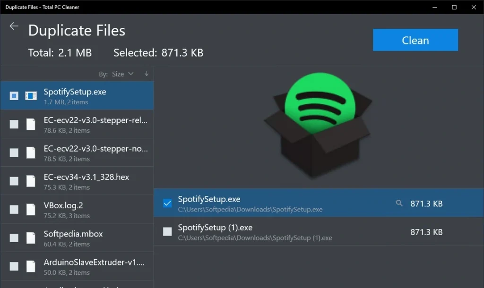Uncheck SpotifySetup.exe in the Downloads folder

[167, 203]
